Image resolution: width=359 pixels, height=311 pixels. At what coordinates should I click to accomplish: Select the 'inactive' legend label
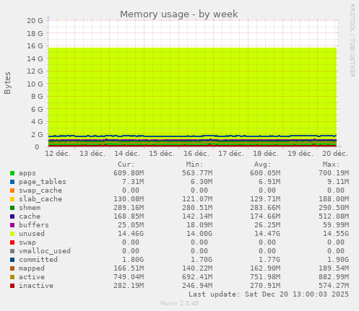coord(36,286)
